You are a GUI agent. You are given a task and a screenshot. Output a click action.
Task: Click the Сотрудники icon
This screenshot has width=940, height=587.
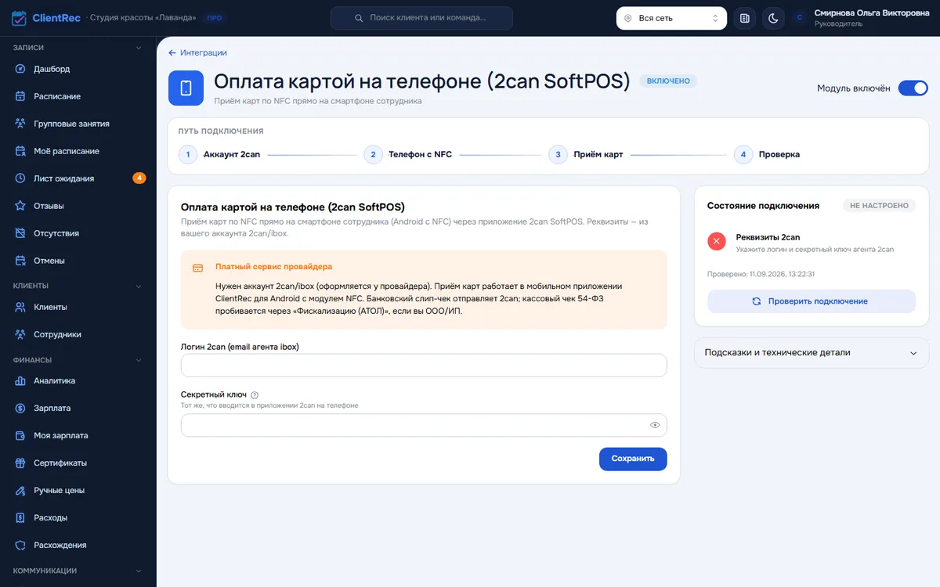click(21, 334)
